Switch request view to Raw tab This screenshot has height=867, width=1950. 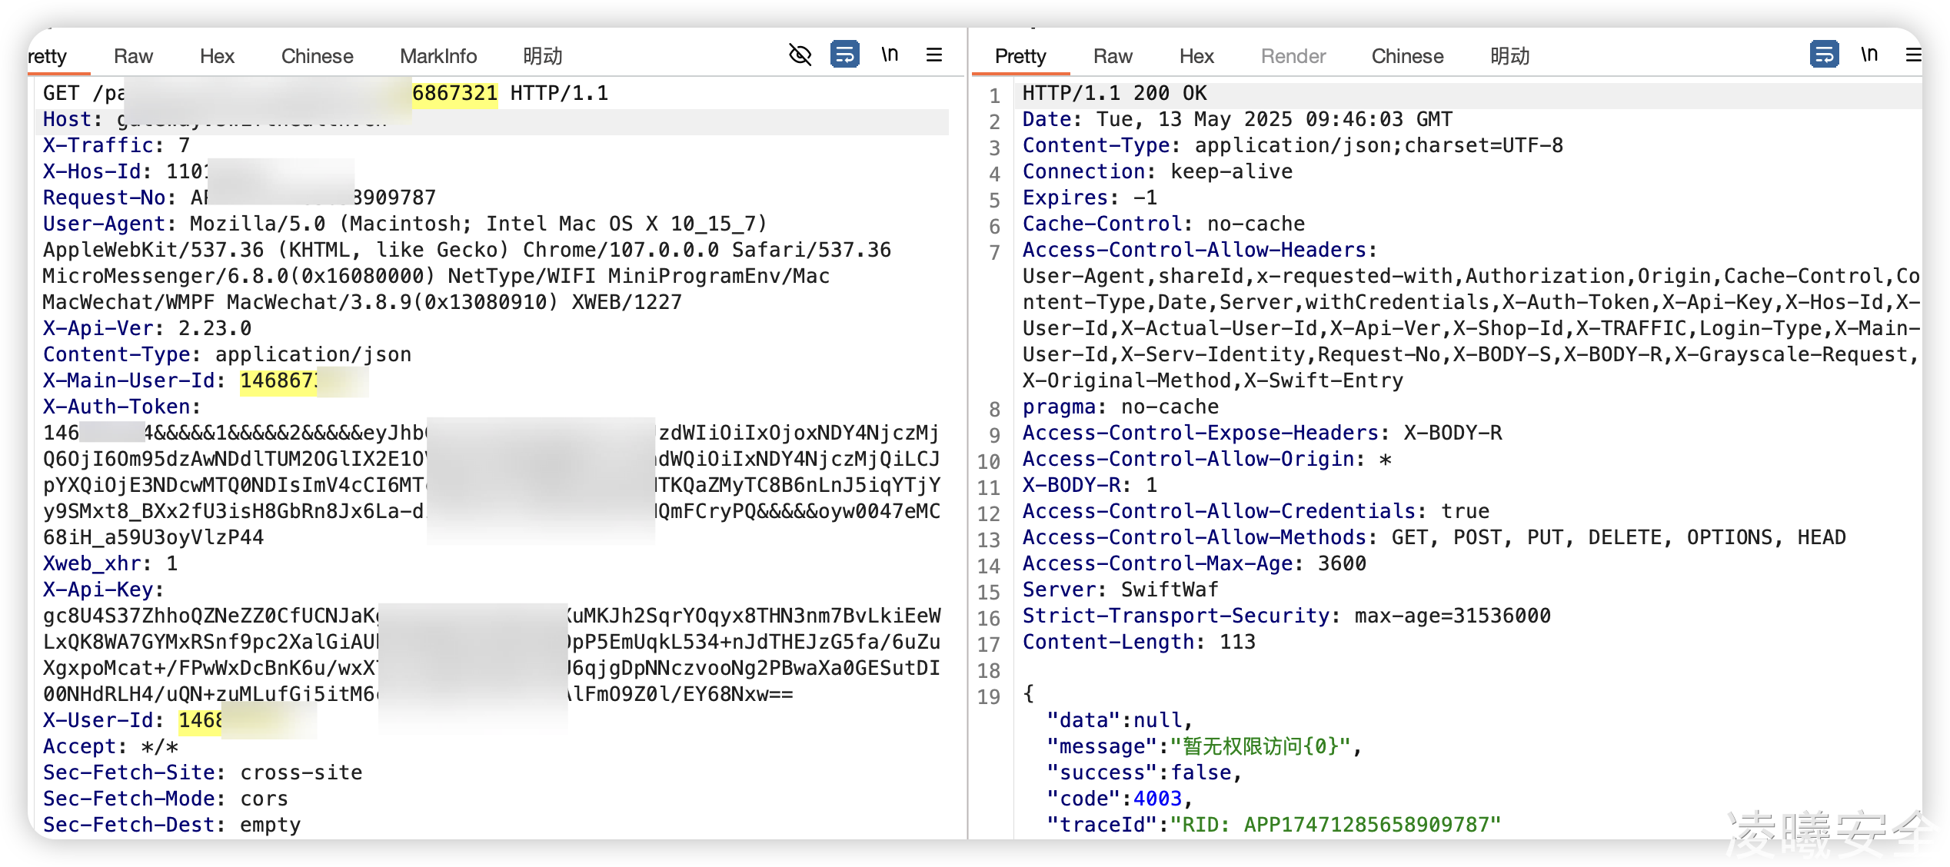[x=133, y=56]
